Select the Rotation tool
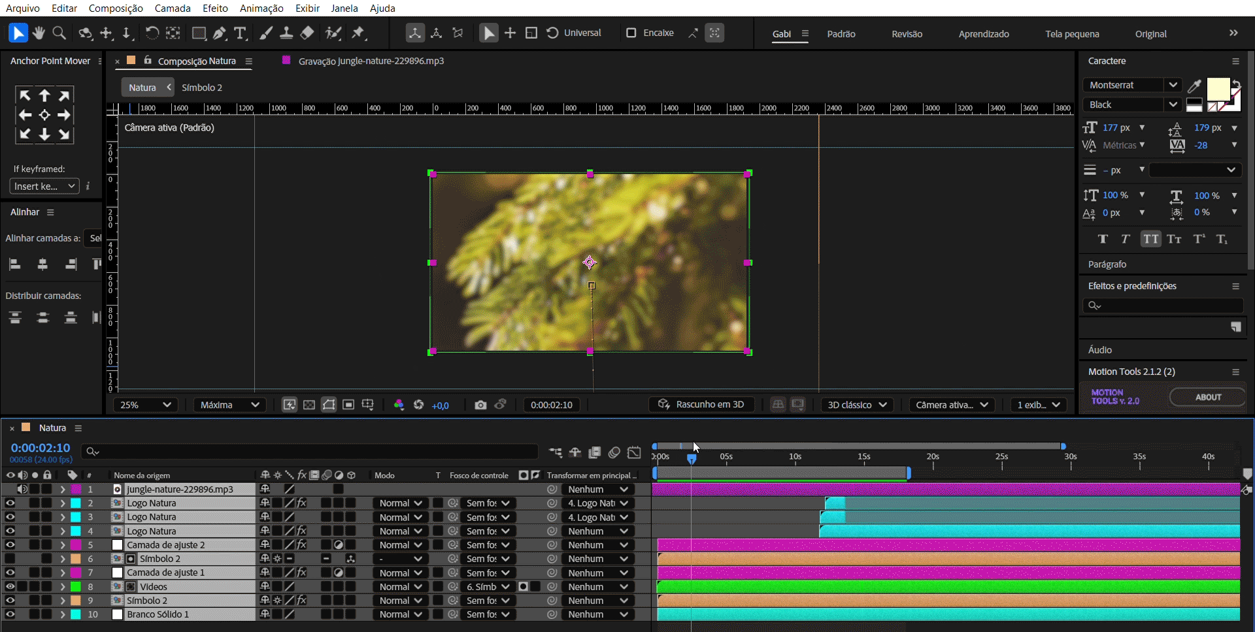 pos(152,33)
